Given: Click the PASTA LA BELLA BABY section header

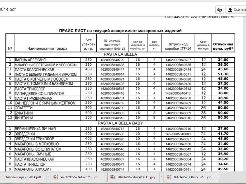Looking at the screenshot, I should pos(120,123).
